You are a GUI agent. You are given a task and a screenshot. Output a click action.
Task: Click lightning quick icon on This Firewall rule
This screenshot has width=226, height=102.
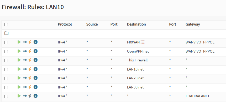30,60
